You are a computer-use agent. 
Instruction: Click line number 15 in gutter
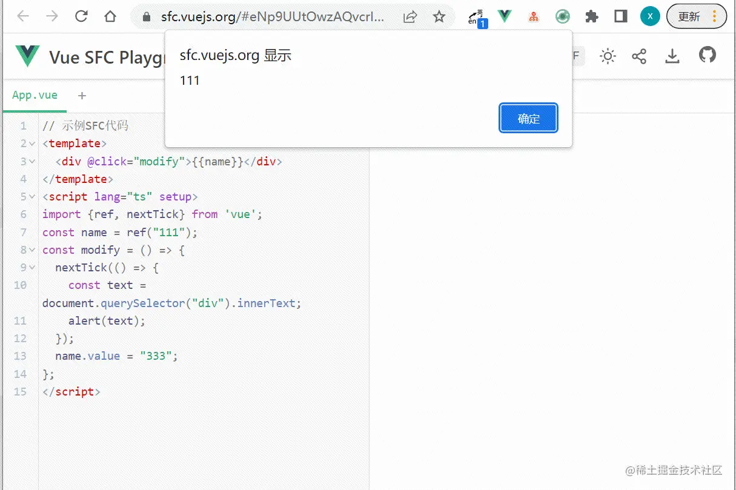(20, 392)
